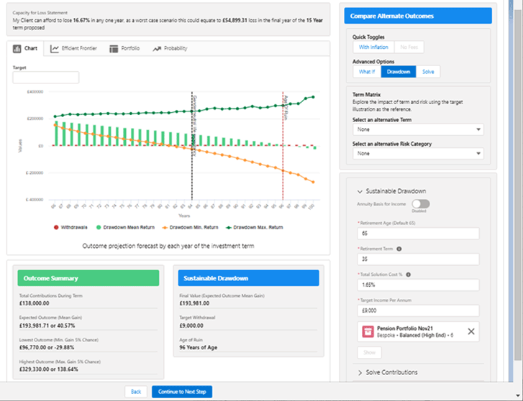
Task: Click the trend arrow icon beside Probability
Action: point(157,49)
